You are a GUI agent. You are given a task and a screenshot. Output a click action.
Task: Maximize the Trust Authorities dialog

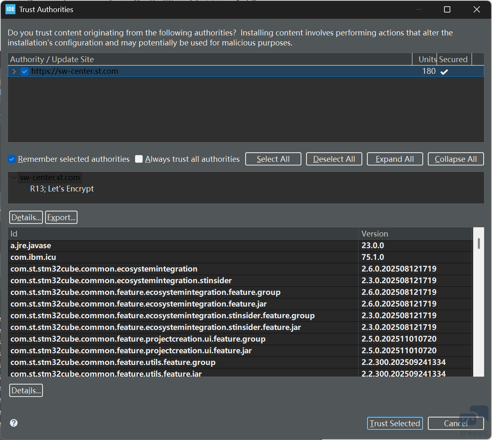[447, 9]
